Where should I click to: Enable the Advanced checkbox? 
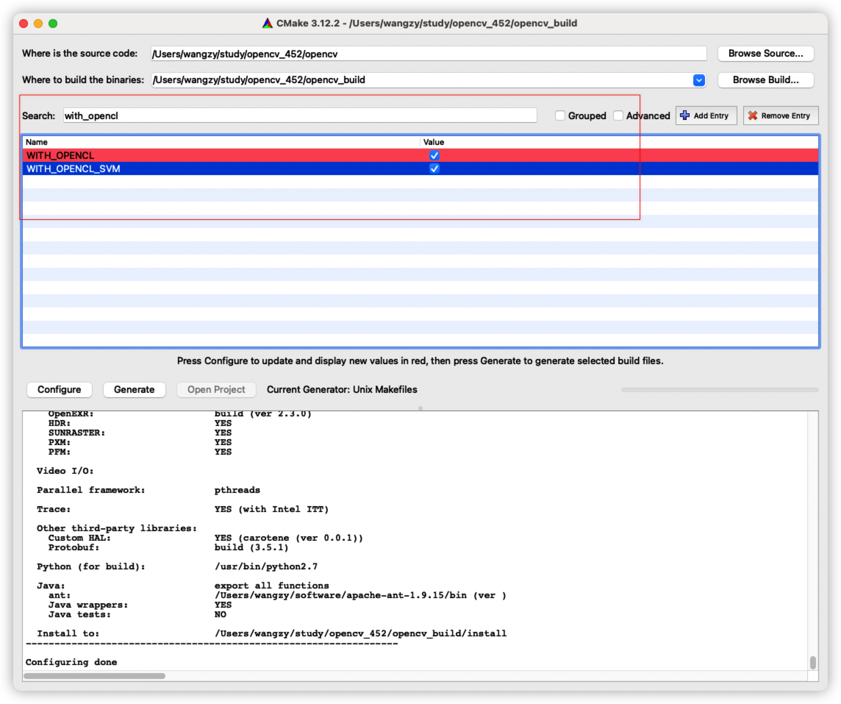(x=618, y=116)
